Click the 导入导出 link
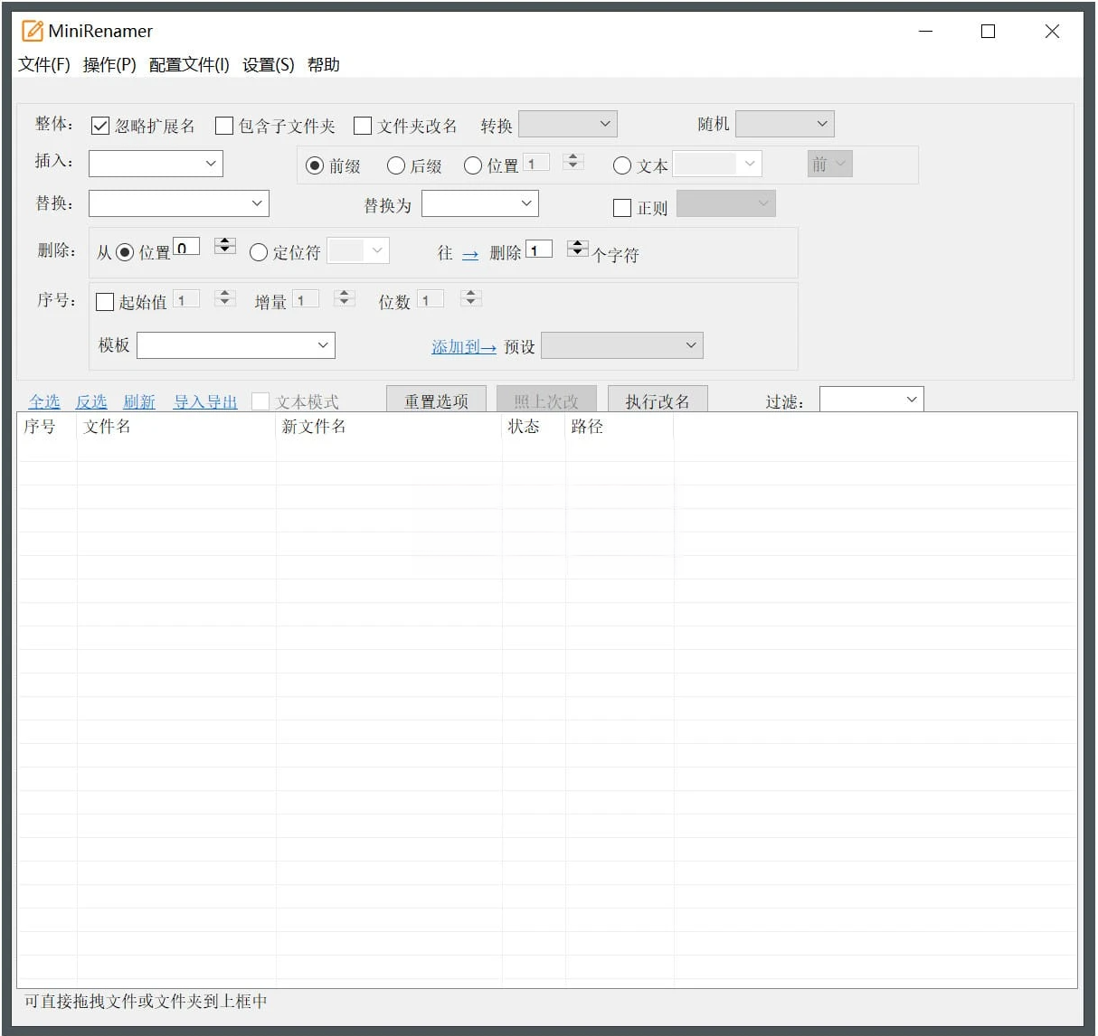 point(205,401)
